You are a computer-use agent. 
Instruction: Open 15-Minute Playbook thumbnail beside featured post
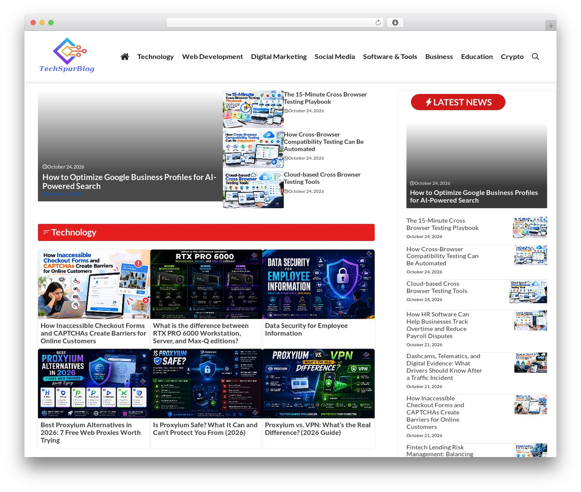[253, 109]
